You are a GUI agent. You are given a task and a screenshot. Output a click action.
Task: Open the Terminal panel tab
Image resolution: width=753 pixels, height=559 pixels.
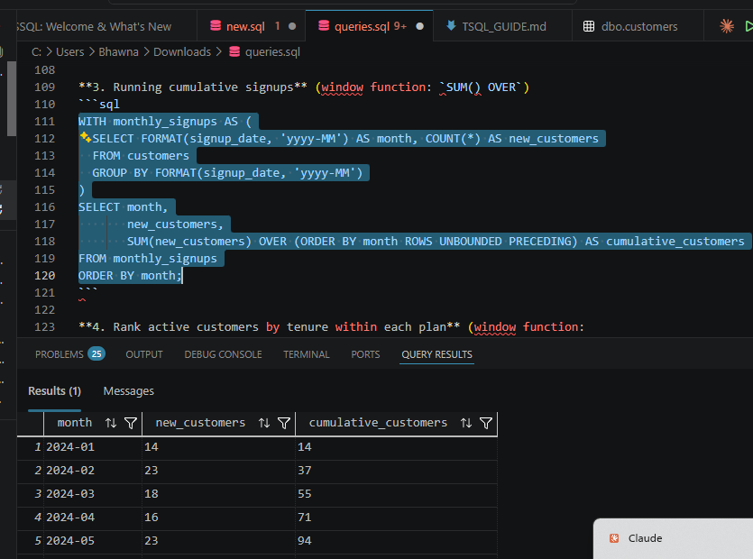(x=307, y=354)
